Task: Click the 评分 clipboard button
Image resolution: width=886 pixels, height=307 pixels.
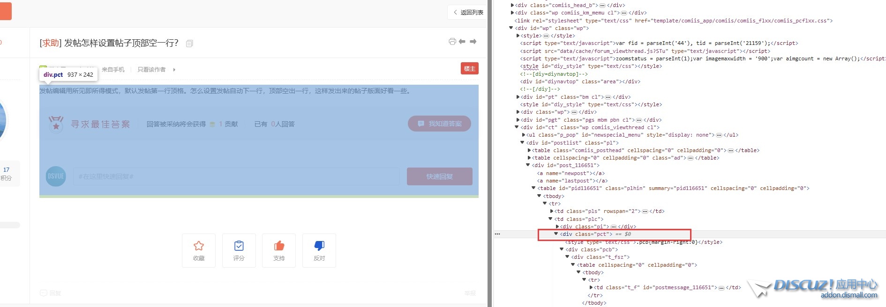Action: coord(239,250)
